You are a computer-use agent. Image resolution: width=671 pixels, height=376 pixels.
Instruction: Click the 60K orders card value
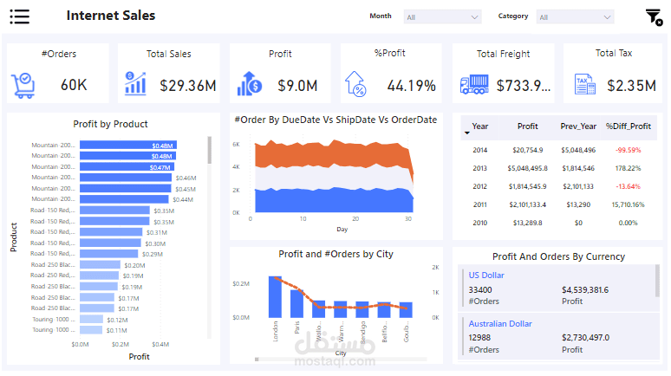(74, 85)
